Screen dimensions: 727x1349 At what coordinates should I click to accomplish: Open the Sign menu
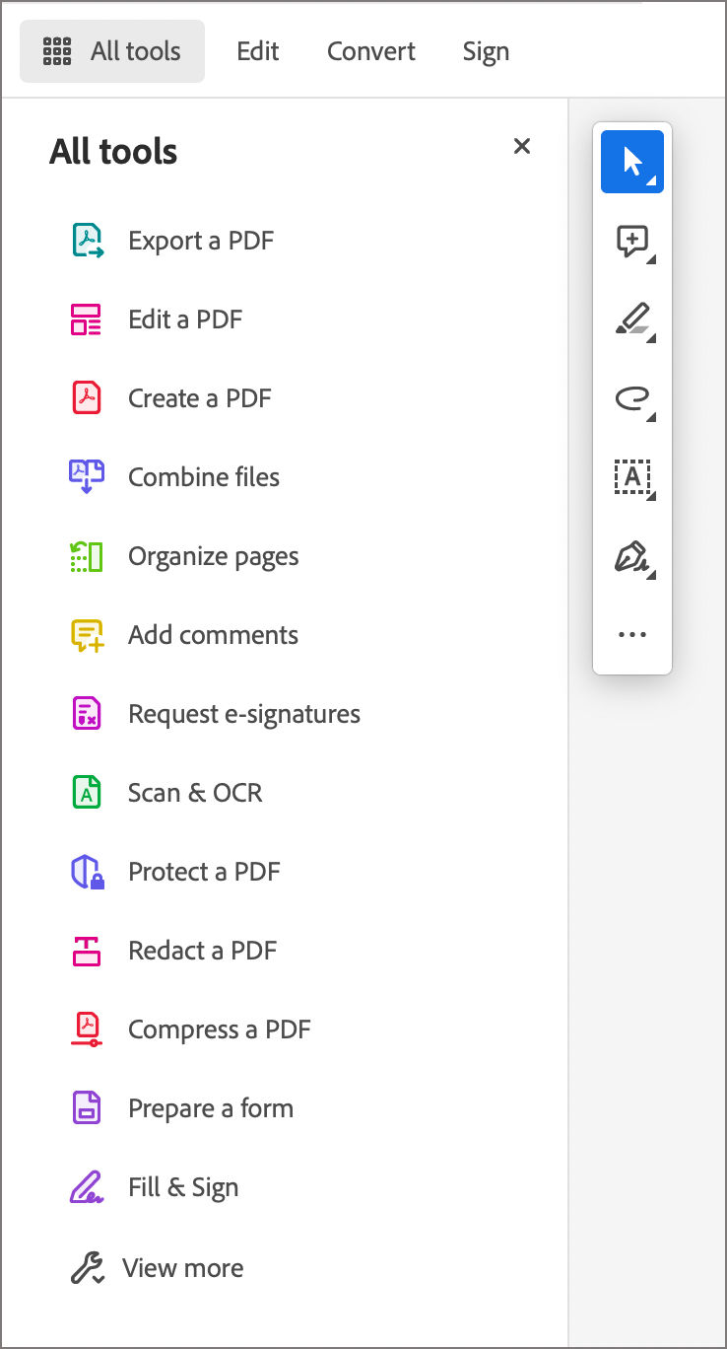486,51
